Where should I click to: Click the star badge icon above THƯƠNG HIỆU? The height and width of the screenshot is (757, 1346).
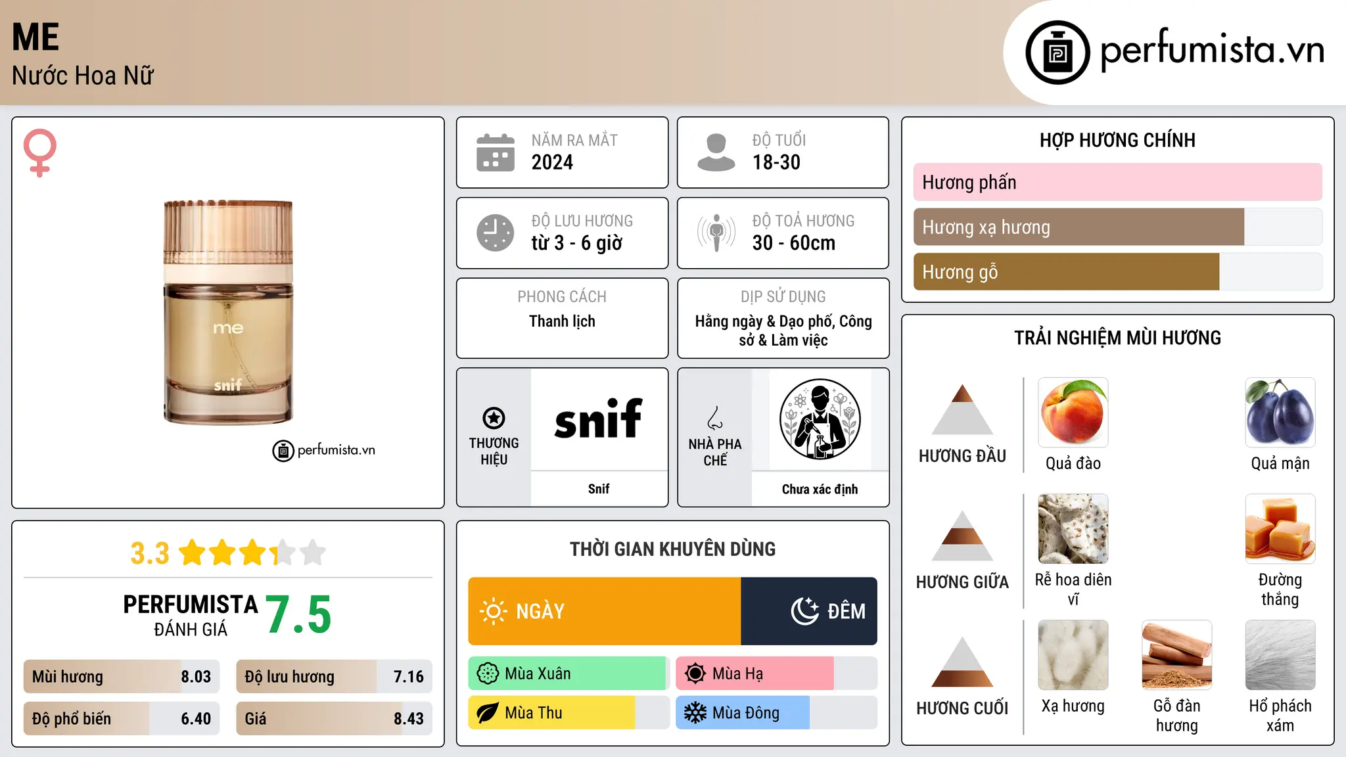pos(494,418)
